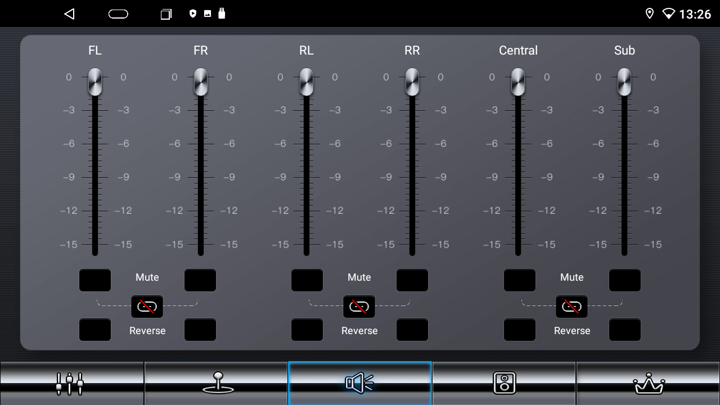Tap the Android home button

pyautogui.click(x=118, y=14)
